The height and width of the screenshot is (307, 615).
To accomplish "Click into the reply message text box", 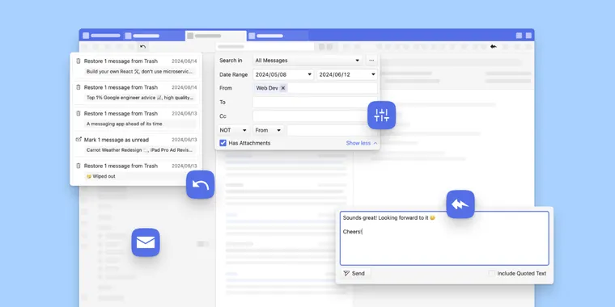I will (444, 238).
